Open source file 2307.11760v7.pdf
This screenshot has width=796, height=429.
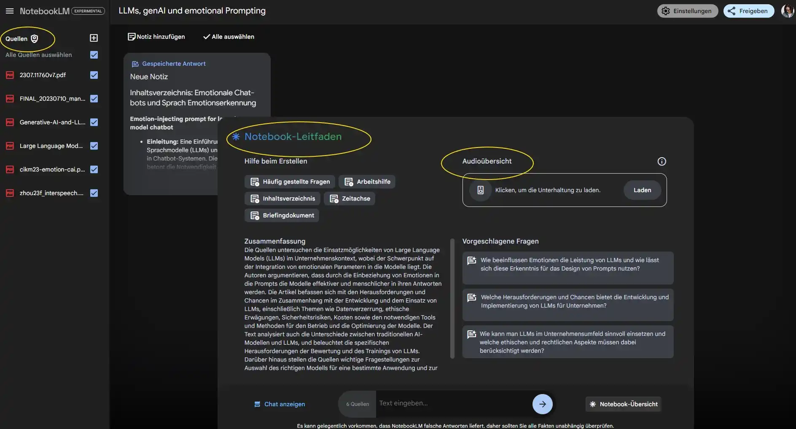pos(43,75)
